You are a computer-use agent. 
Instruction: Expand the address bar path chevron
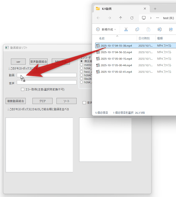151,18
